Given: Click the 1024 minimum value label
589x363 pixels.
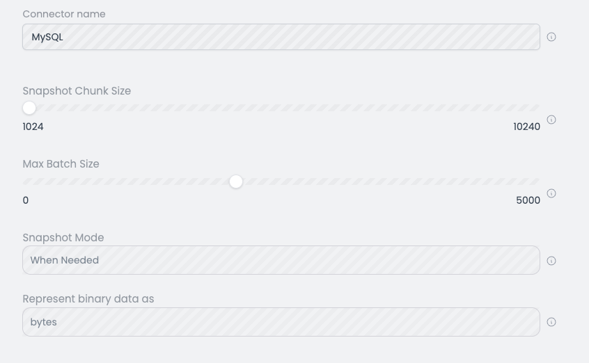Looking at the screenshot, I should (x=33, y=127).
